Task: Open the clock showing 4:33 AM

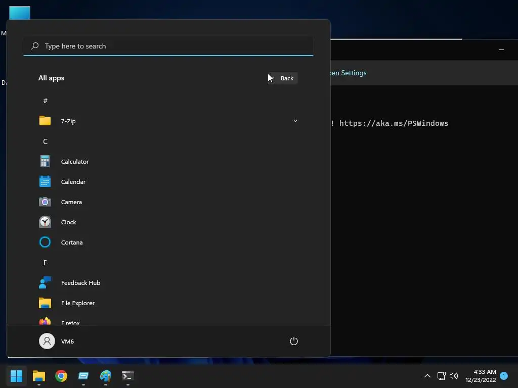Action: click(481, 376)
